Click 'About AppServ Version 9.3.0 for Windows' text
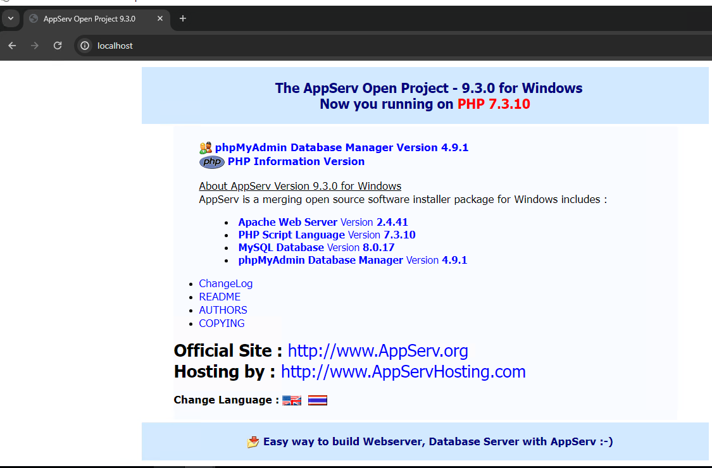Viewport: 712px width, 468px height. pos(300,186)
